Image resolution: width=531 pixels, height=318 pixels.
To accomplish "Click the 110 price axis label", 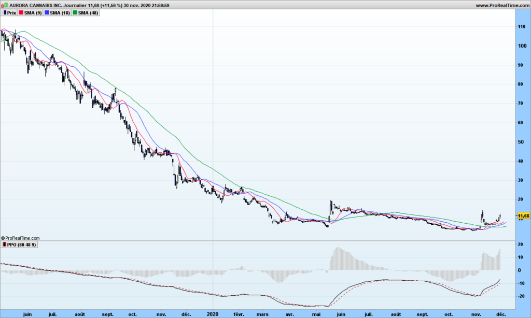I will pyautogui.click(x=522, y=27).
